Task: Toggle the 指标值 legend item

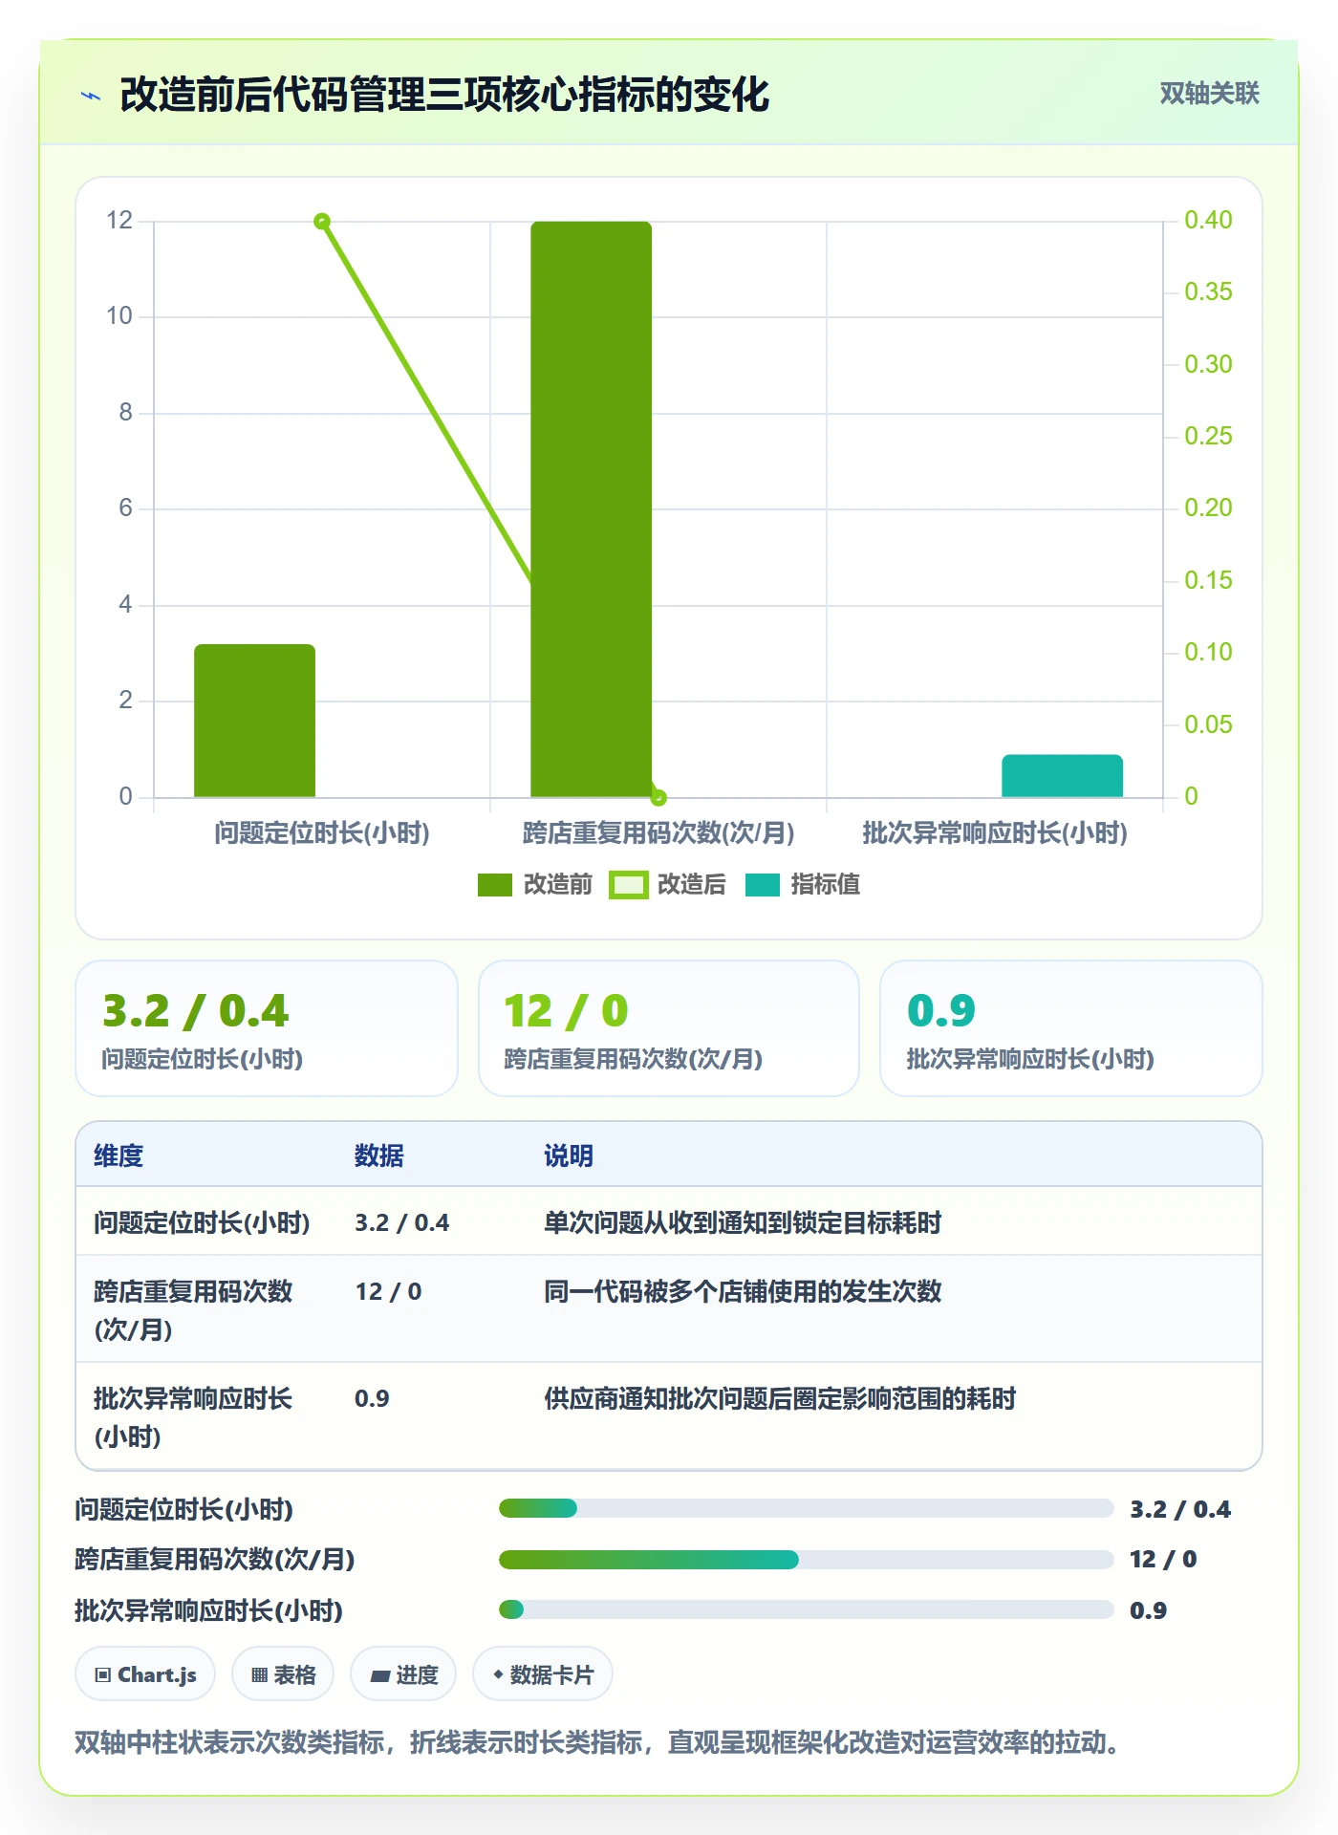Action: [803, 885]
